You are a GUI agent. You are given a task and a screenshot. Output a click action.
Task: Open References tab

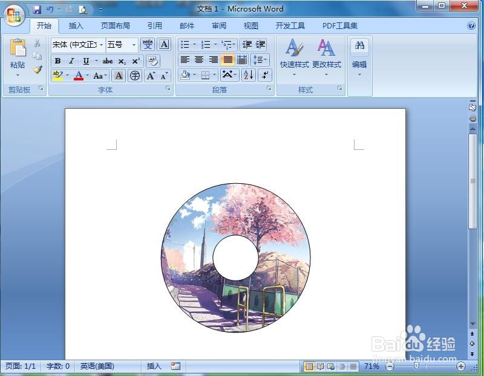(155, 26)
